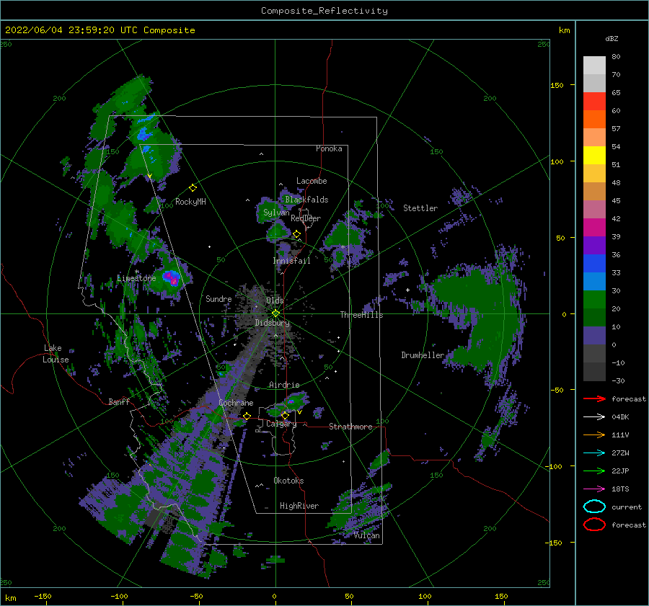Click the Sundre city label

[x=218, y=298]
